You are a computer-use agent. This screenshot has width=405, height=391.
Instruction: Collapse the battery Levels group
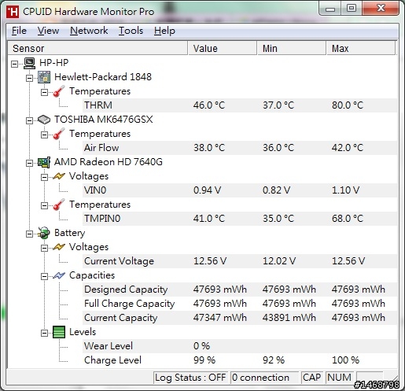(x=45, y=333)
